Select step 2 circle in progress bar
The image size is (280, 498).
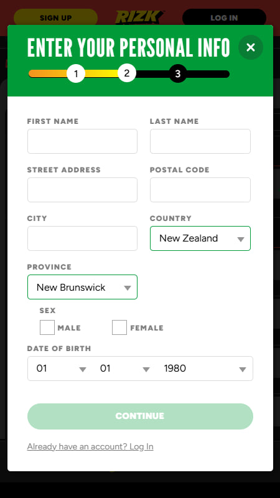[127, 73]
